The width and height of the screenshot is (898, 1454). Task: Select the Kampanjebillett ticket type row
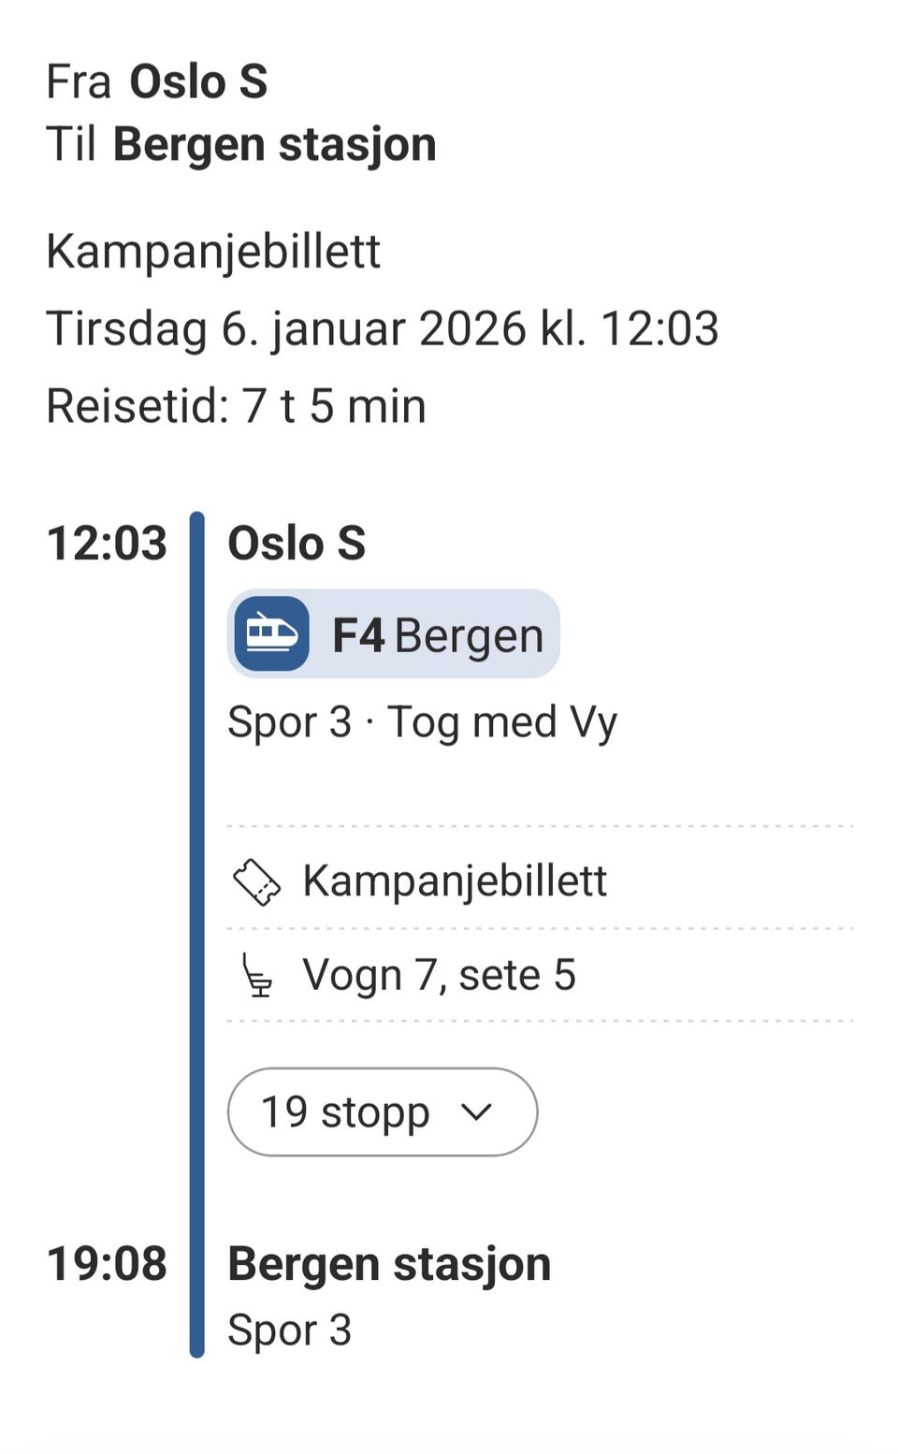(x=455, y=881)
